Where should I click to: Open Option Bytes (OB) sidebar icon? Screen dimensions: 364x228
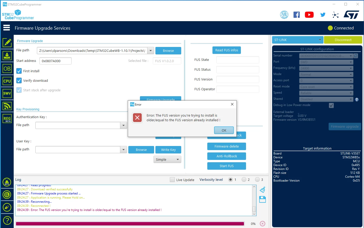(7, 68)
